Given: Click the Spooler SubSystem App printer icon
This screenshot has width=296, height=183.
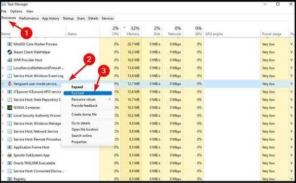Looking at the screenshot, I should coord(9,155).
